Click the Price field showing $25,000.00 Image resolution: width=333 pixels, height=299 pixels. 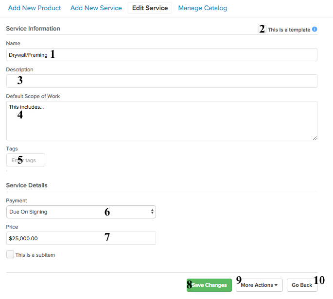coord(81,238)
